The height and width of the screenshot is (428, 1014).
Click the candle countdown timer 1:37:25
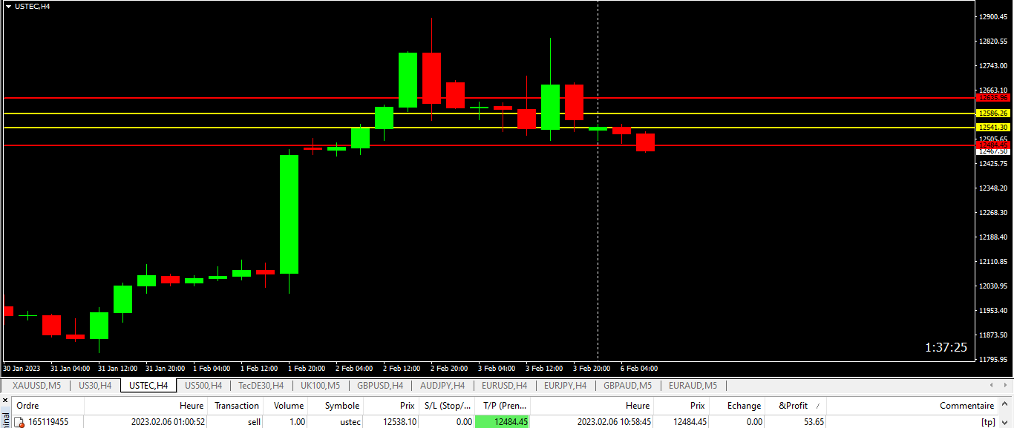tap(946, 347)
